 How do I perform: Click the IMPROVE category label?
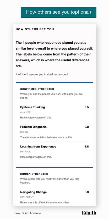25,152
